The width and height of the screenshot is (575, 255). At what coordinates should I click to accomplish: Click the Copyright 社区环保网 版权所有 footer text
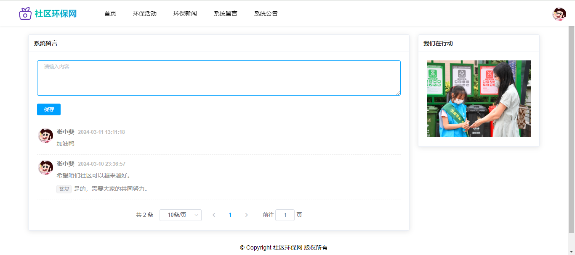coord(284,247)
